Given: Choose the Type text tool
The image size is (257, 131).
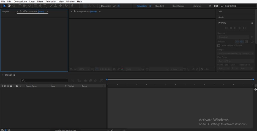Looking at the screenshot, I should point(45,6).
